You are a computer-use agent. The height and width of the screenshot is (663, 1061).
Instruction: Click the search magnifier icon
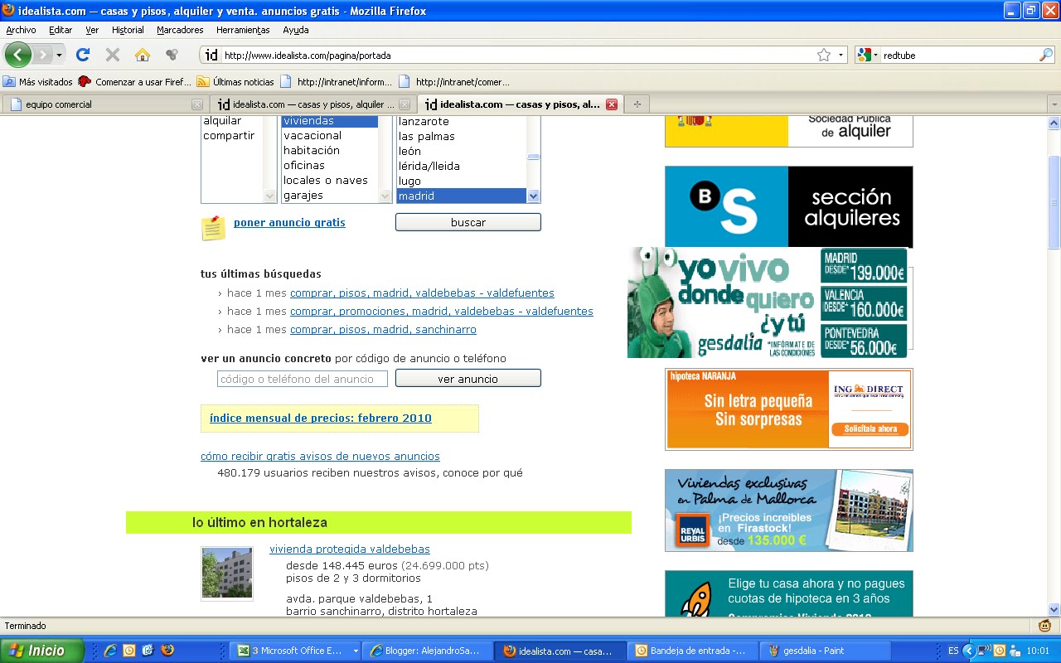pyautogui.click(x=1046, y=56)
